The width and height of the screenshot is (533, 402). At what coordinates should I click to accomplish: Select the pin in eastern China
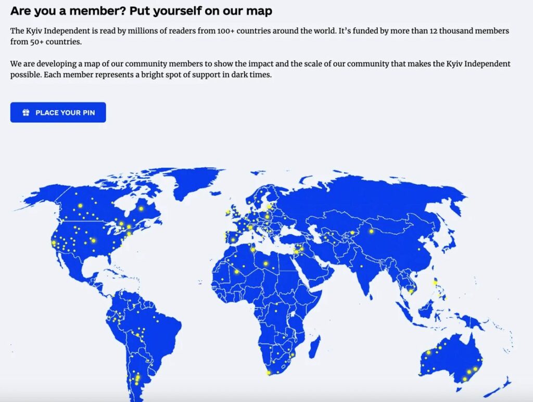(x=419, y=249)
